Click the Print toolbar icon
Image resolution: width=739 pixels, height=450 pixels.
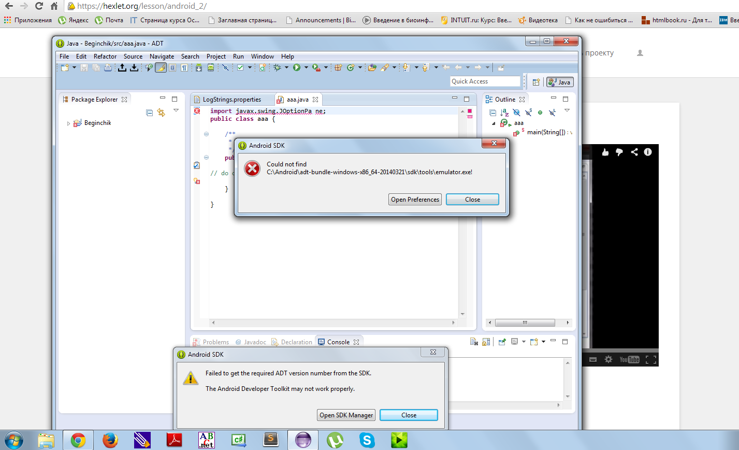[108, 67]
